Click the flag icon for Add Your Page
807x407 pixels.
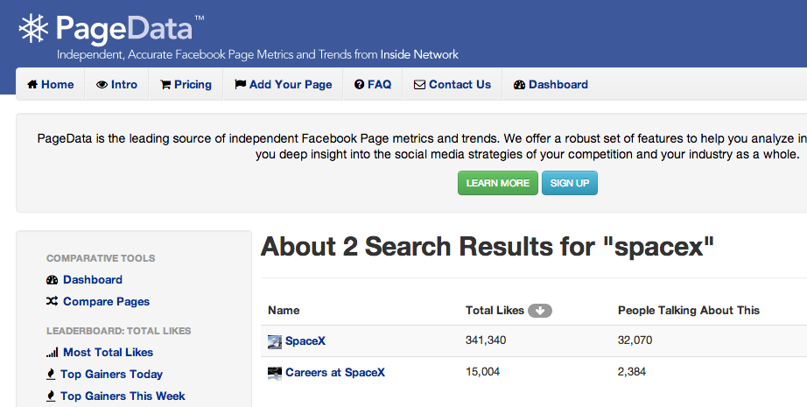pyautogui.click(x=240, y=84)
